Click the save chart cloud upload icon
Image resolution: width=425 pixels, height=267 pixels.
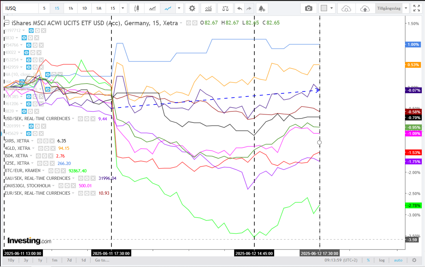point(365,8)
